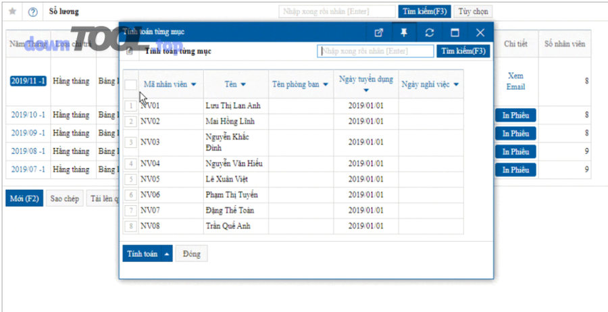Toggle the select-all checkbox in table header
Screen dimensions: 608x312
coord(130,84)
